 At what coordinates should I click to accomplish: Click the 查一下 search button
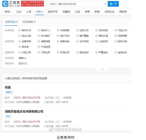click(113, 4)
